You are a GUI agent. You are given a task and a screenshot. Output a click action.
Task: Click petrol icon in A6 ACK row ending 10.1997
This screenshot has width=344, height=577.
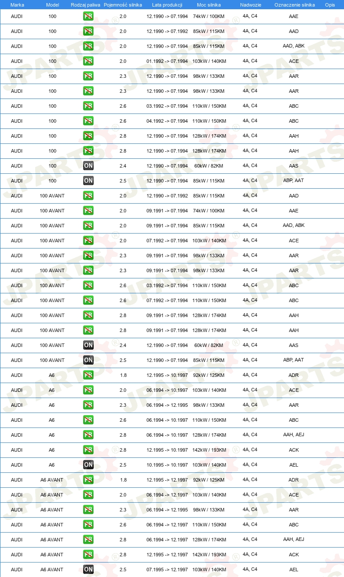(x=88, y=450)
